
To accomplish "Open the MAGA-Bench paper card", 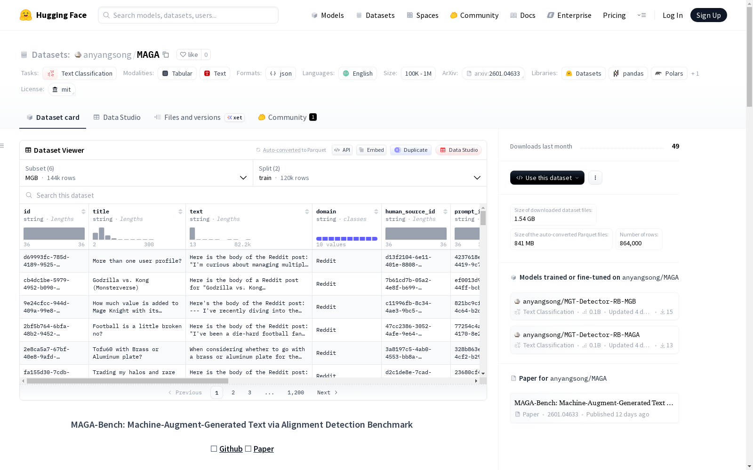I will pyautogui.click(x=594, y=408).
